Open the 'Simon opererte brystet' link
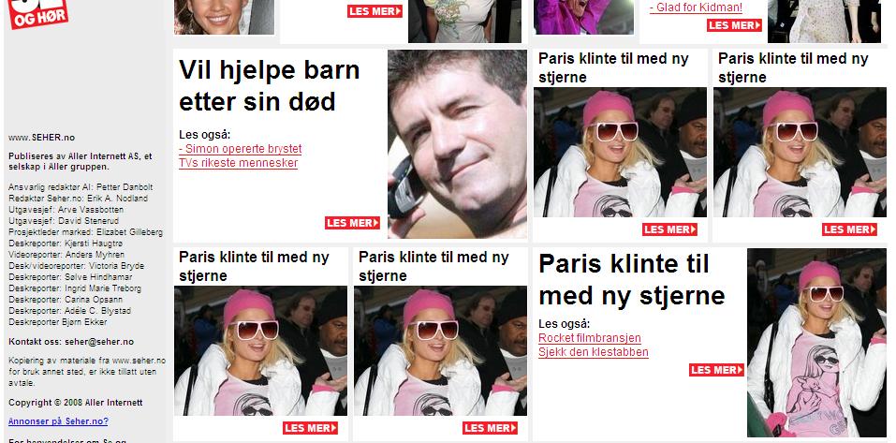896x443 pixels. [240, 149]
